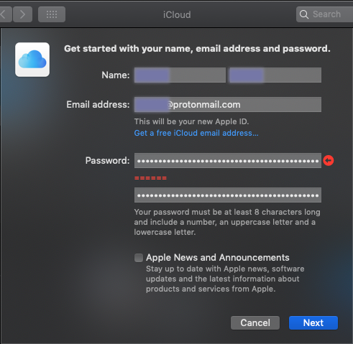The width and height of the screenshot is (353, 344).
Task: Click the 'Password:' label
Action: 107,161
